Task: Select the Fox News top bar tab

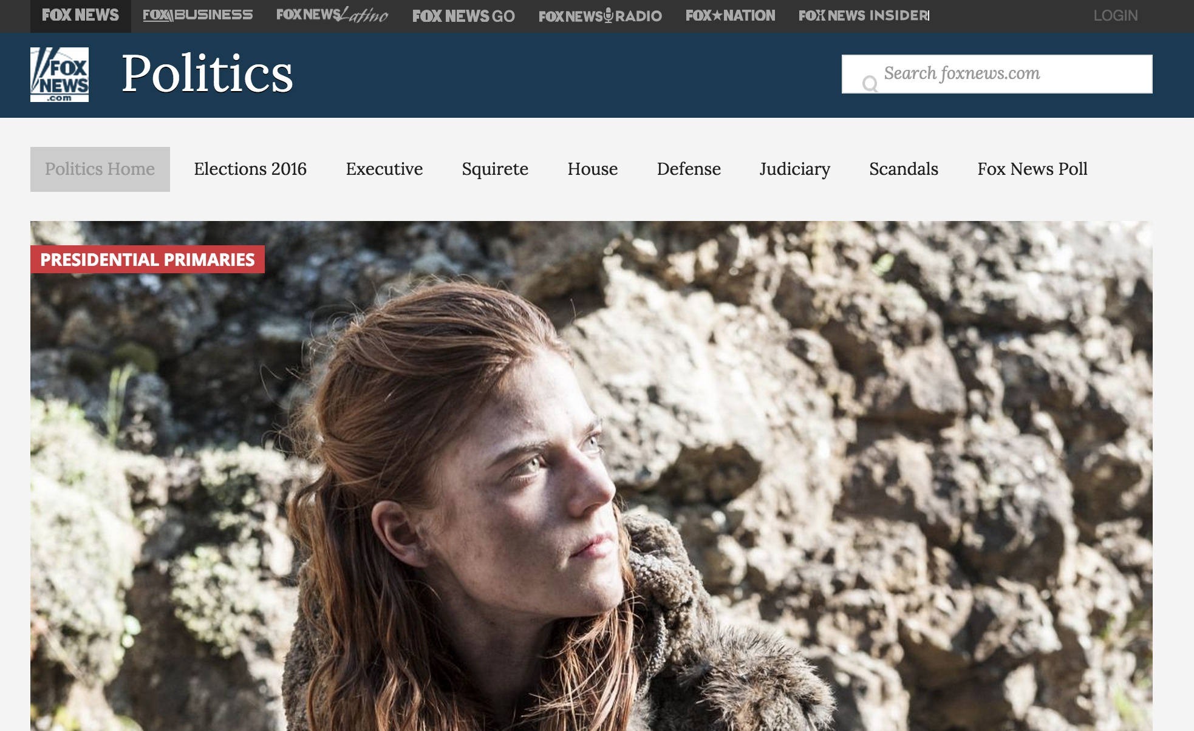Action: 80,16
